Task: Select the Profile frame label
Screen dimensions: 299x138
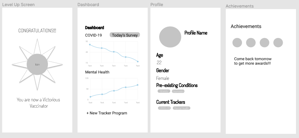Action: pyautogui.click(x=157, y=5)
